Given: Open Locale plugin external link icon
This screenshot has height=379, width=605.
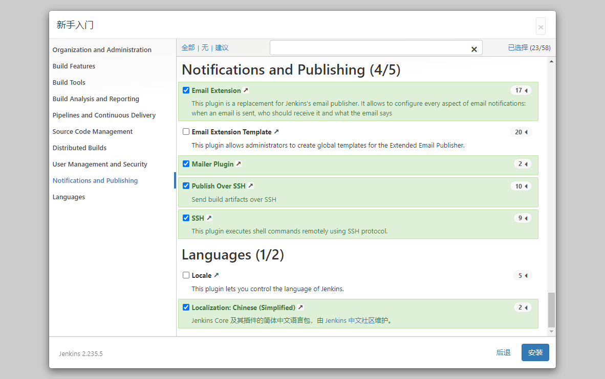Looking at the screenshot, I should [x=217, y=275].
